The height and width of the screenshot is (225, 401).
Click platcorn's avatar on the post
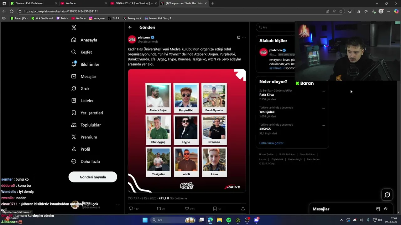[x=132, y=39]
